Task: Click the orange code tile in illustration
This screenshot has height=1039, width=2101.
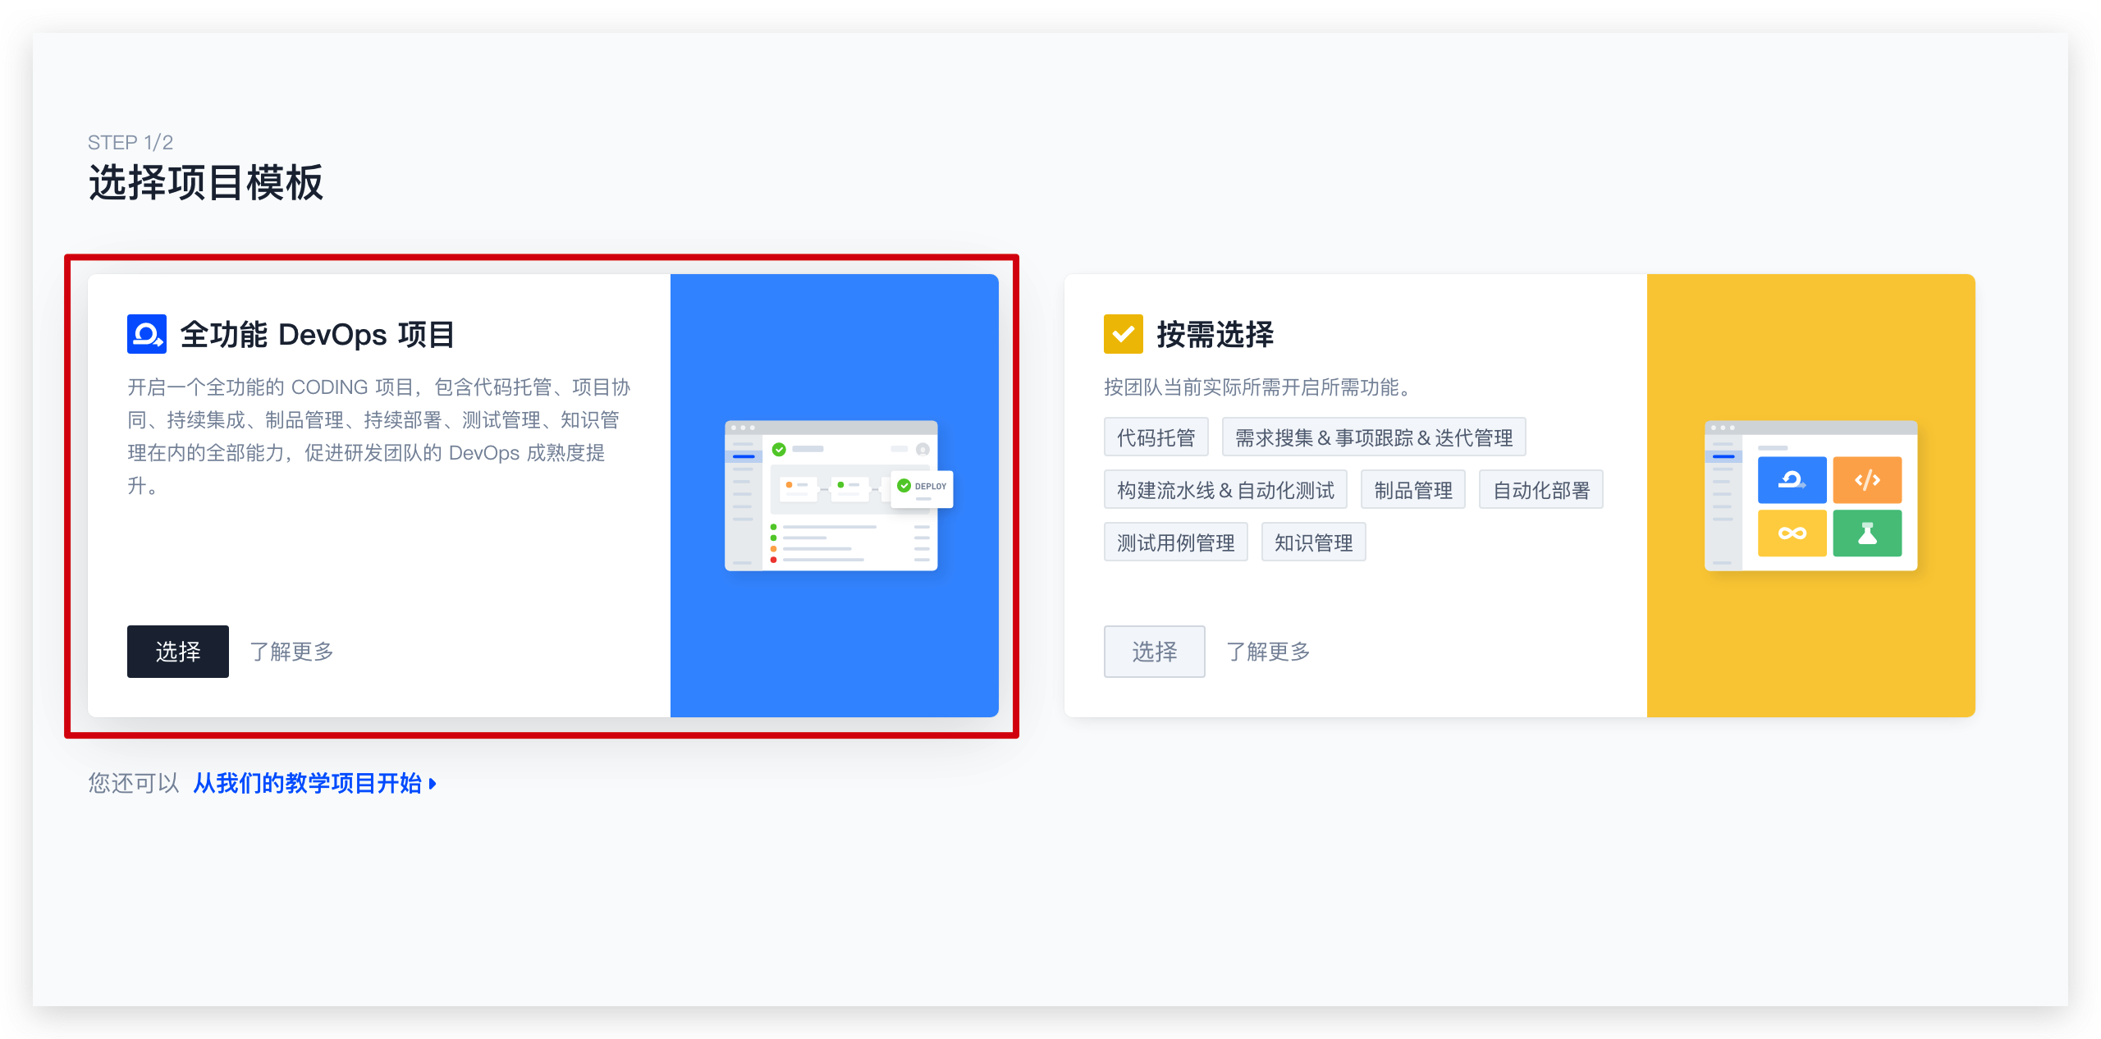Action: pyautogui.click(x=1867, y=480)
